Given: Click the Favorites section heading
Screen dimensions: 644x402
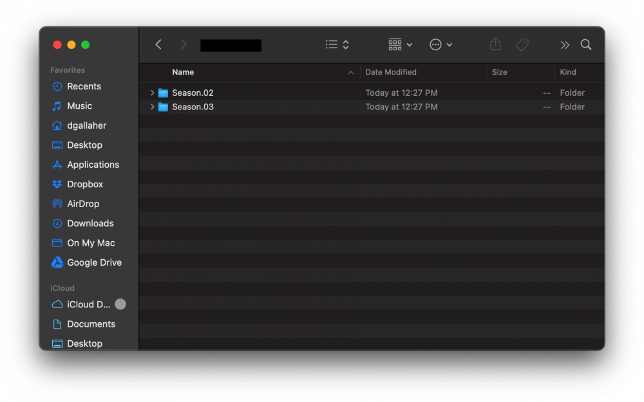Looking at the screenshot, I should tap(68, 70).
